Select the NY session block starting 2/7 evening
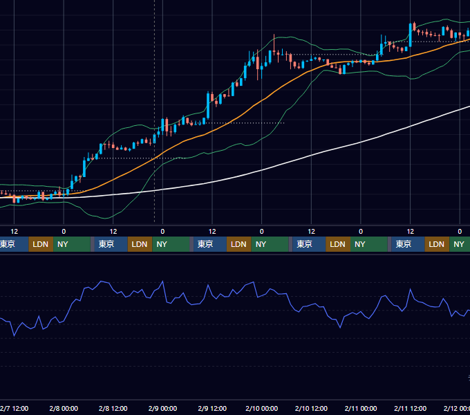This screenshot has height=415, width=470. pos(72,244)
